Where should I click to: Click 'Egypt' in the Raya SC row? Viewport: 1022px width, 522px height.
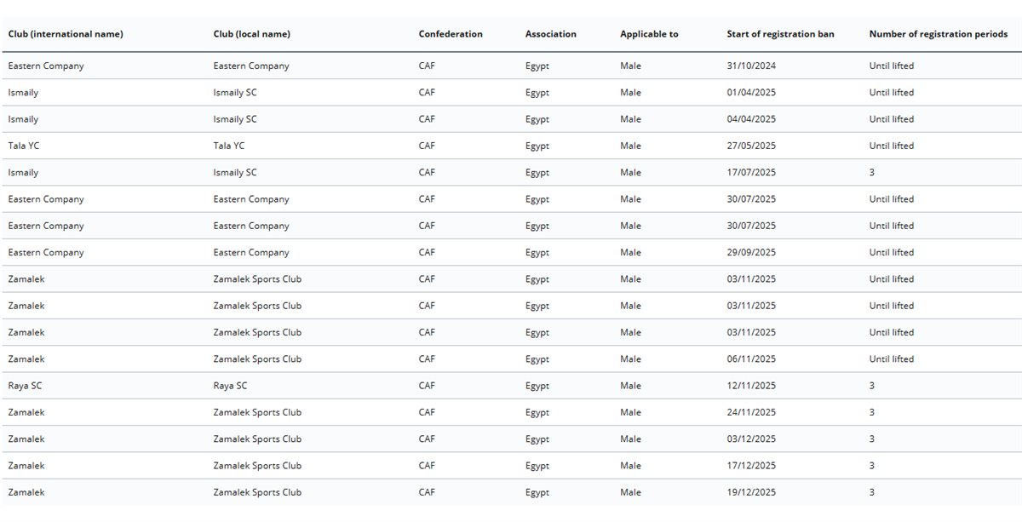tap(537, 386)
